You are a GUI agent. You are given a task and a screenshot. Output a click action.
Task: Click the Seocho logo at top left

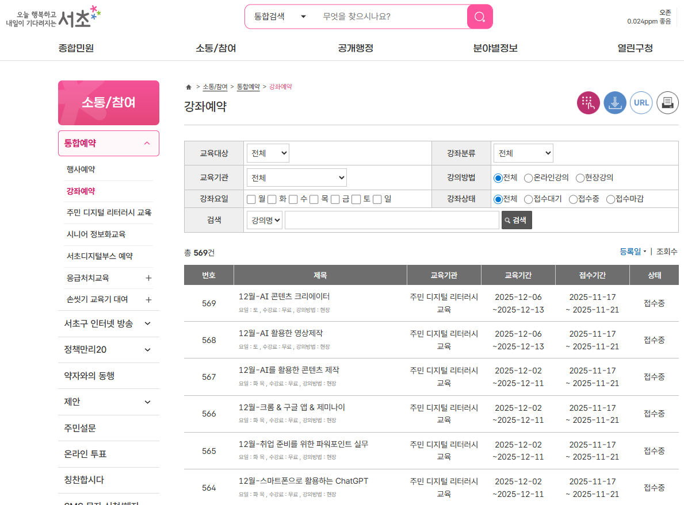point(54,18)
